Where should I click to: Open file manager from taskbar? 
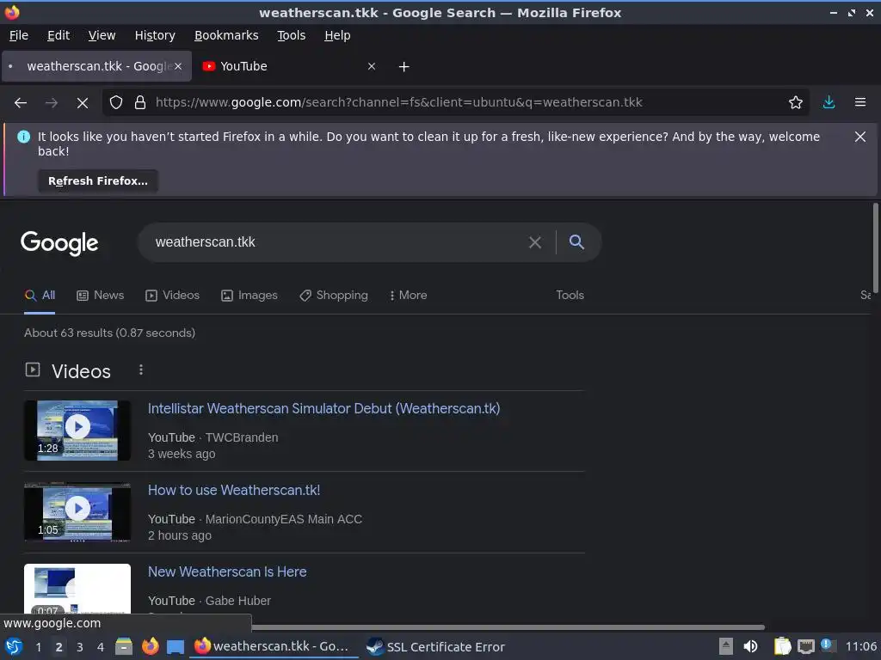pyautogui.click(x=124, y=646)
